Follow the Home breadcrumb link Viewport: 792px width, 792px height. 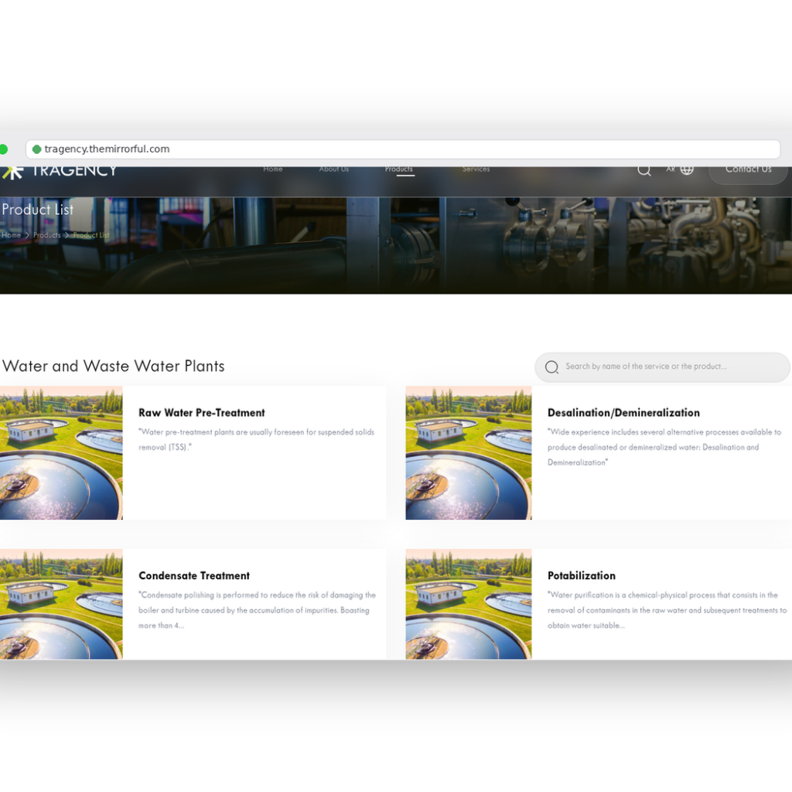point(11,235)
